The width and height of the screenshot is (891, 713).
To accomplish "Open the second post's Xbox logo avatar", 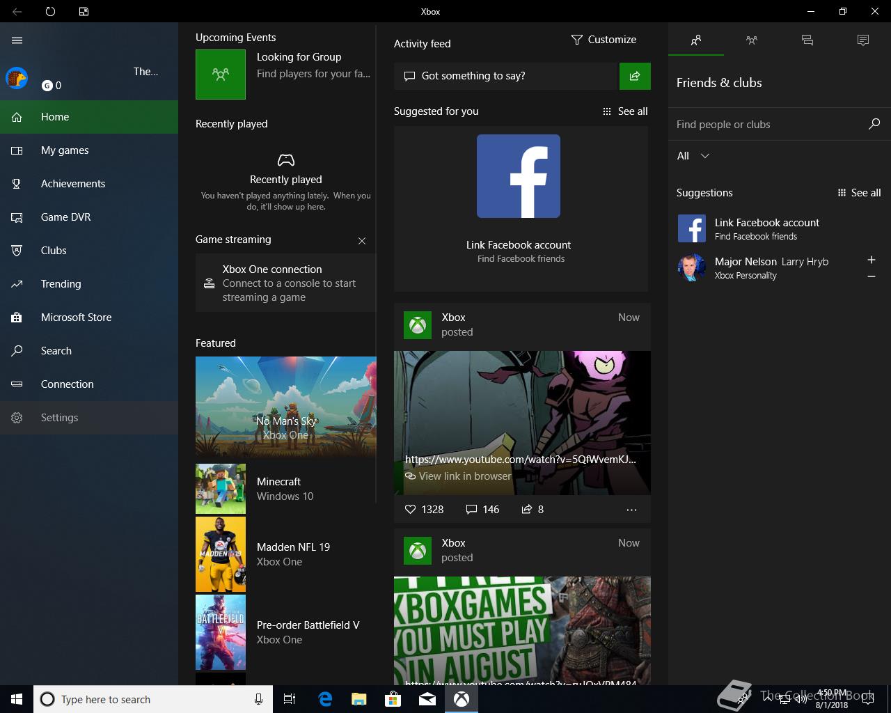I will click(418, 551).
